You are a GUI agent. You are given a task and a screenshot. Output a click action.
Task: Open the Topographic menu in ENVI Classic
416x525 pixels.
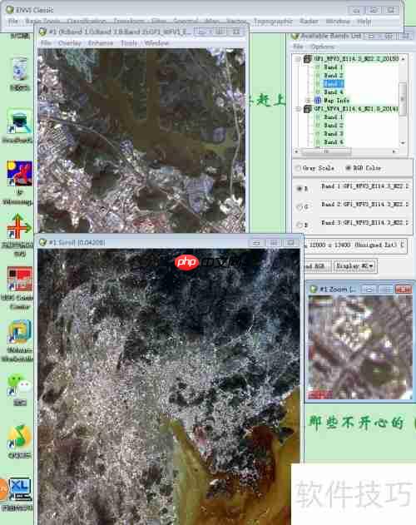coord(273,22)
